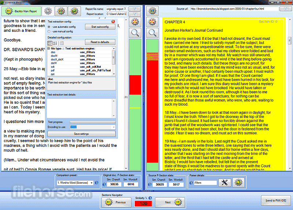Click the 'Section ID: 0' label
293x210 pixels.
(x=268, y=22)
